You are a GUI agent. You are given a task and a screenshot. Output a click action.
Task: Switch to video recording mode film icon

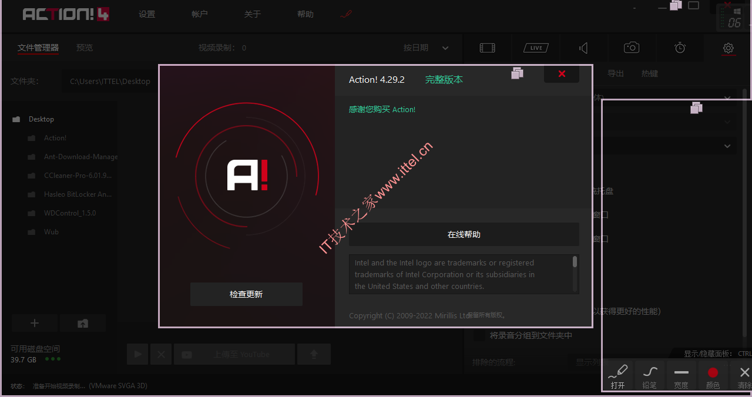click(487, 48)
